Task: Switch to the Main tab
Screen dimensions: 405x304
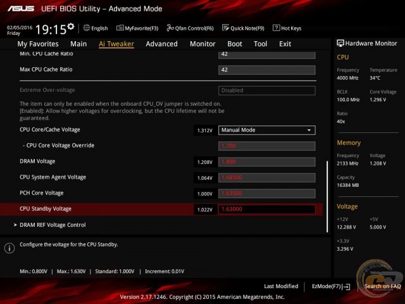Action: [x=78, y=44]
